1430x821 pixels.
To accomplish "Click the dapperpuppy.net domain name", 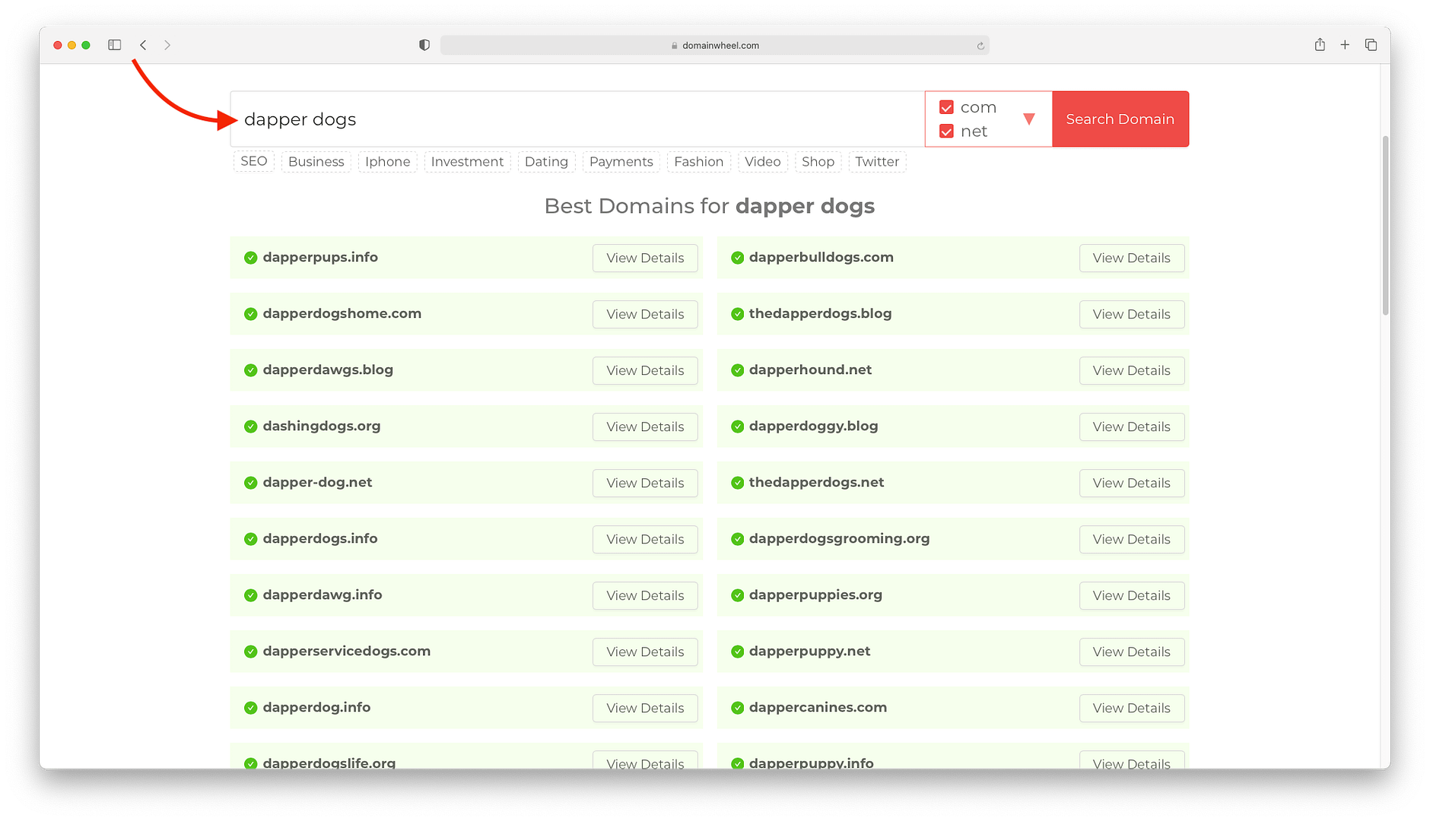I will pyautogui.click(x=809, y=651).
